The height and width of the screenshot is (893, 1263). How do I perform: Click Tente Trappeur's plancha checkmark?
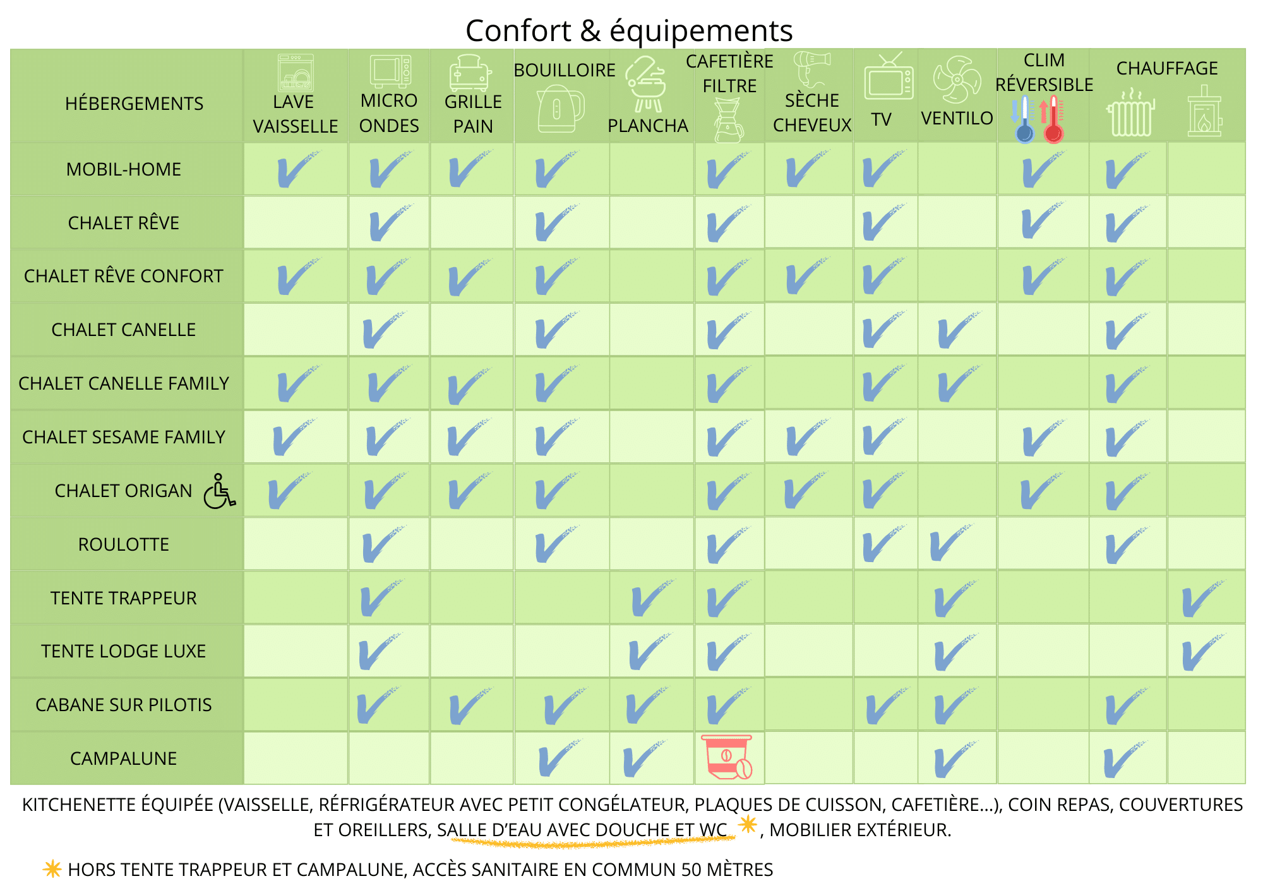point(650,598)
